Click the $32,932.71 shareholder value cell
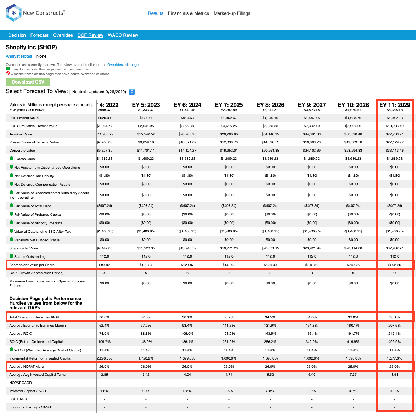 click(394, 248)
